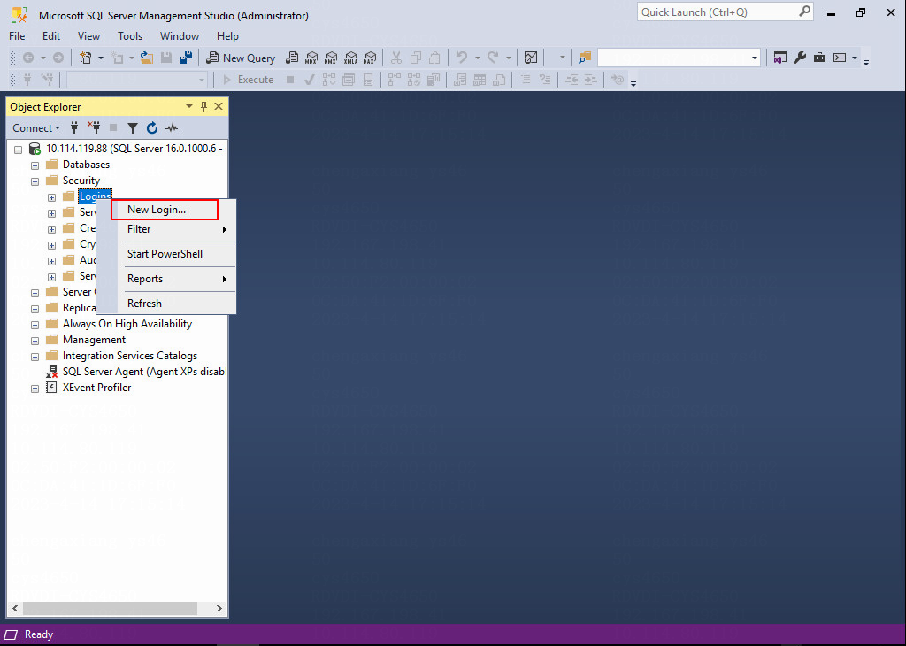Click the command window icon
This screenshot has width=906, height=646.
pos(840,58)
